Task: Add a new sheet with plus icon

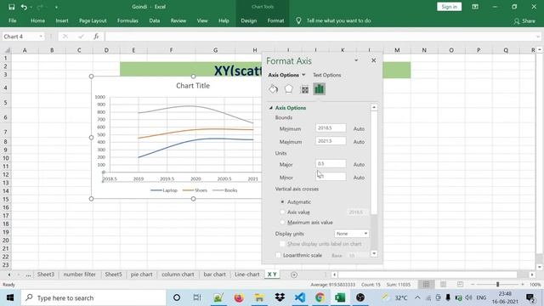Action: (294, 275)
